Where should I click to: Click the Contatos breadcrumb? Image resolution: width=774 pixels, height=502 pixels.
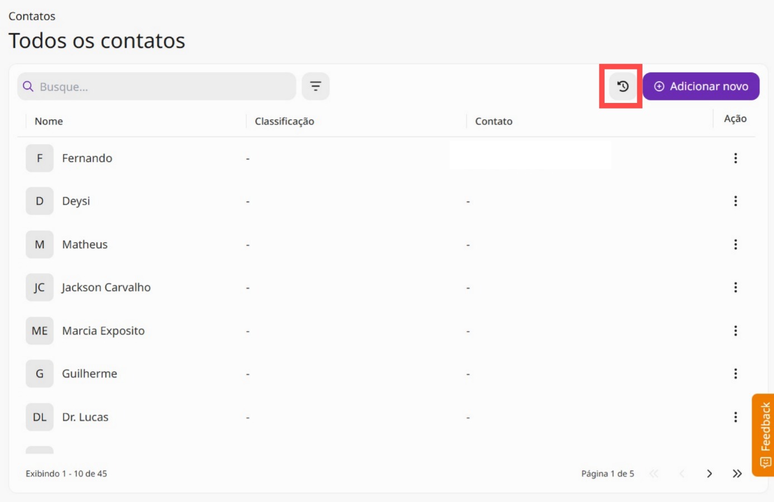(x=32, y=16)
